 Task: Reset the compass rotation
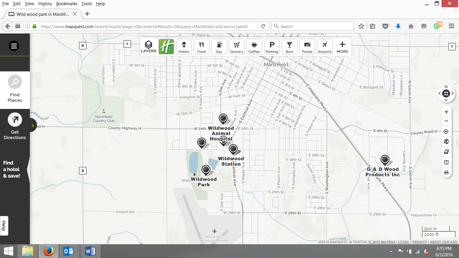point(446,93)
